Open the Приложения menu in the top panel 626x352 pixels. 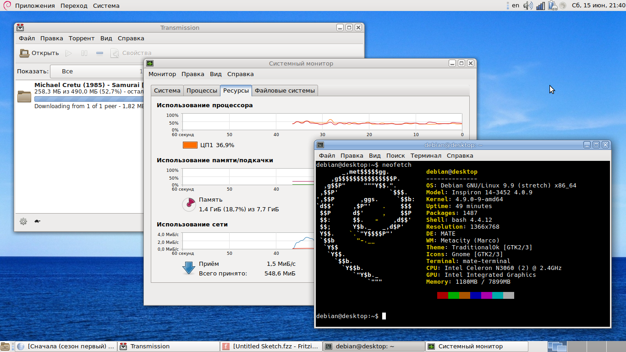point(35,5)
